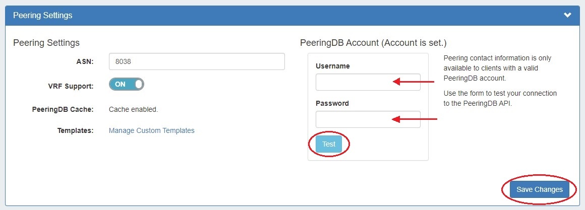Click the PeeringDB Account heading

coord(373,43)
